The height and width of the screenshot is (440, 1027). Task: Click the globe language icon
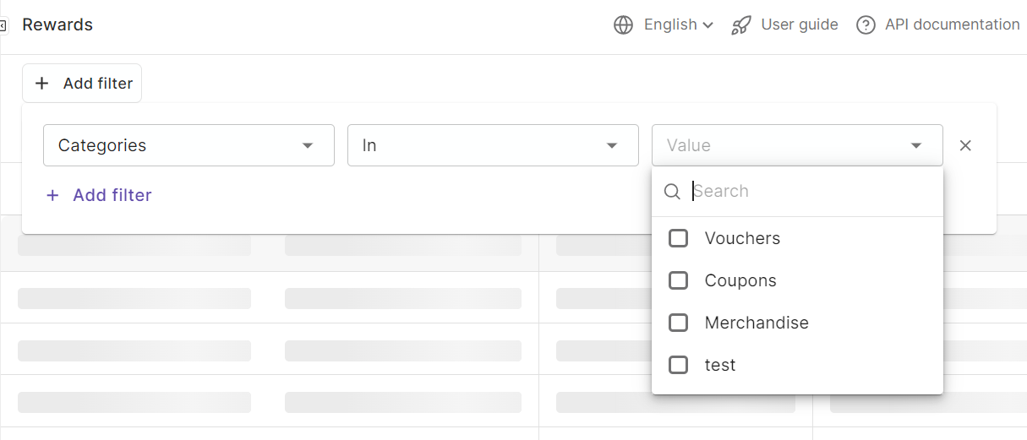[623, 25]
